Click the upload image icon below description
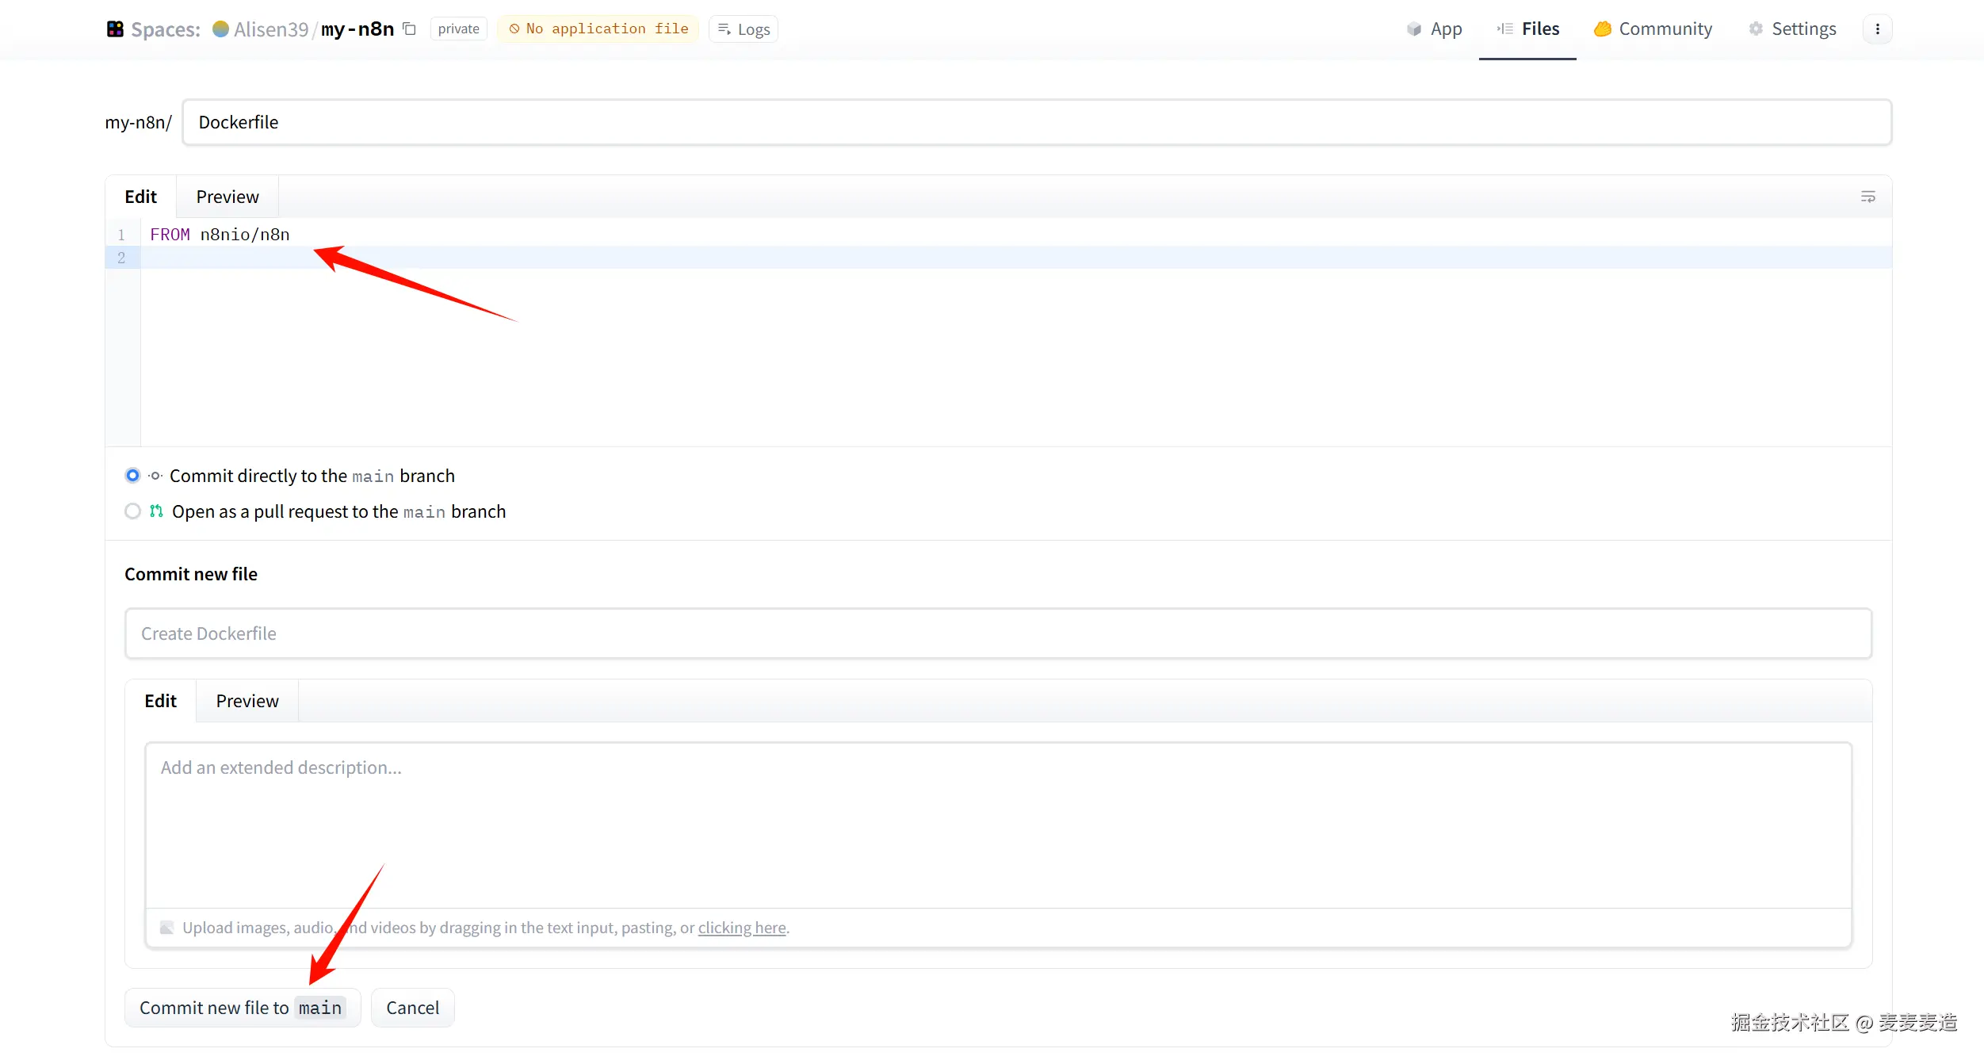Viewport: 1984px width, 1060px height. 166,928
